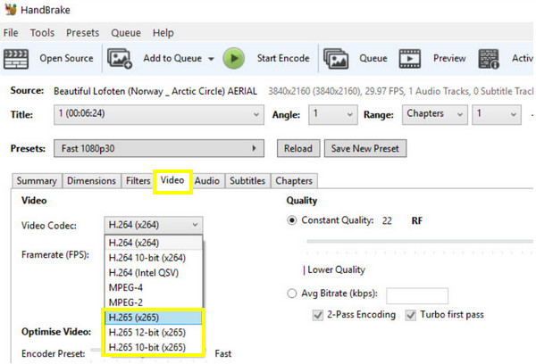Click the Preview filmstrip icon

coord(410,59)
